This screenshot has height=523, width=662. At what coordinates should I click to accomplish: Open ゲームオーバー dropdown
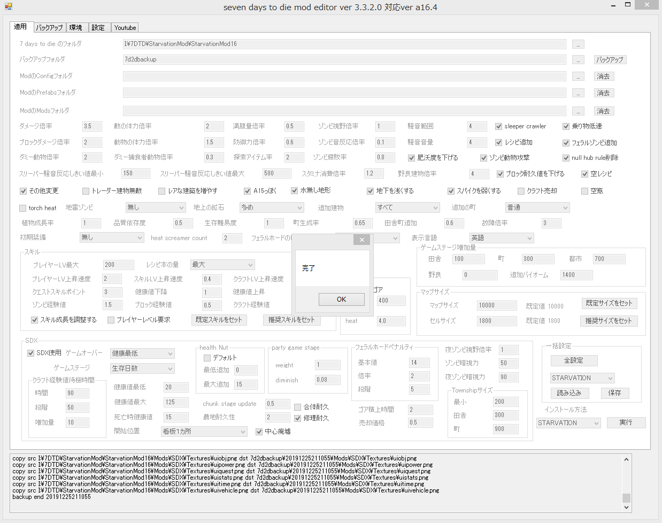142,353
